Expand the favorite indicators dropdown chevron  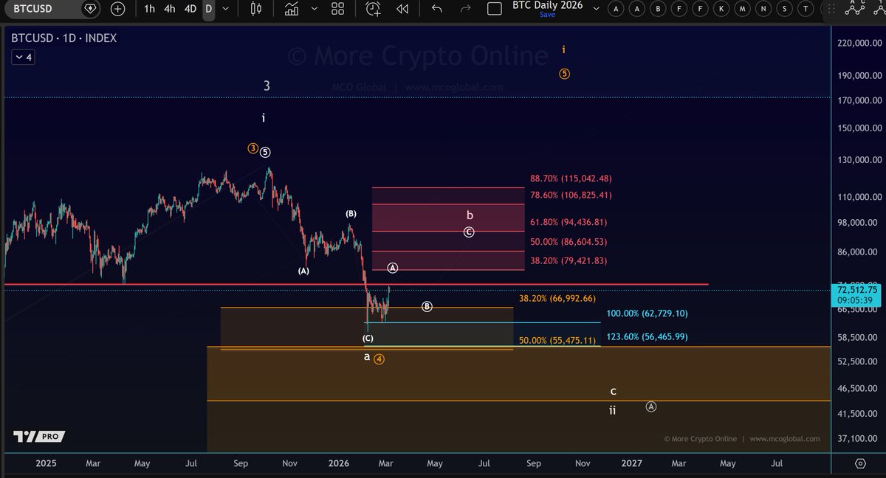point(315,9)
